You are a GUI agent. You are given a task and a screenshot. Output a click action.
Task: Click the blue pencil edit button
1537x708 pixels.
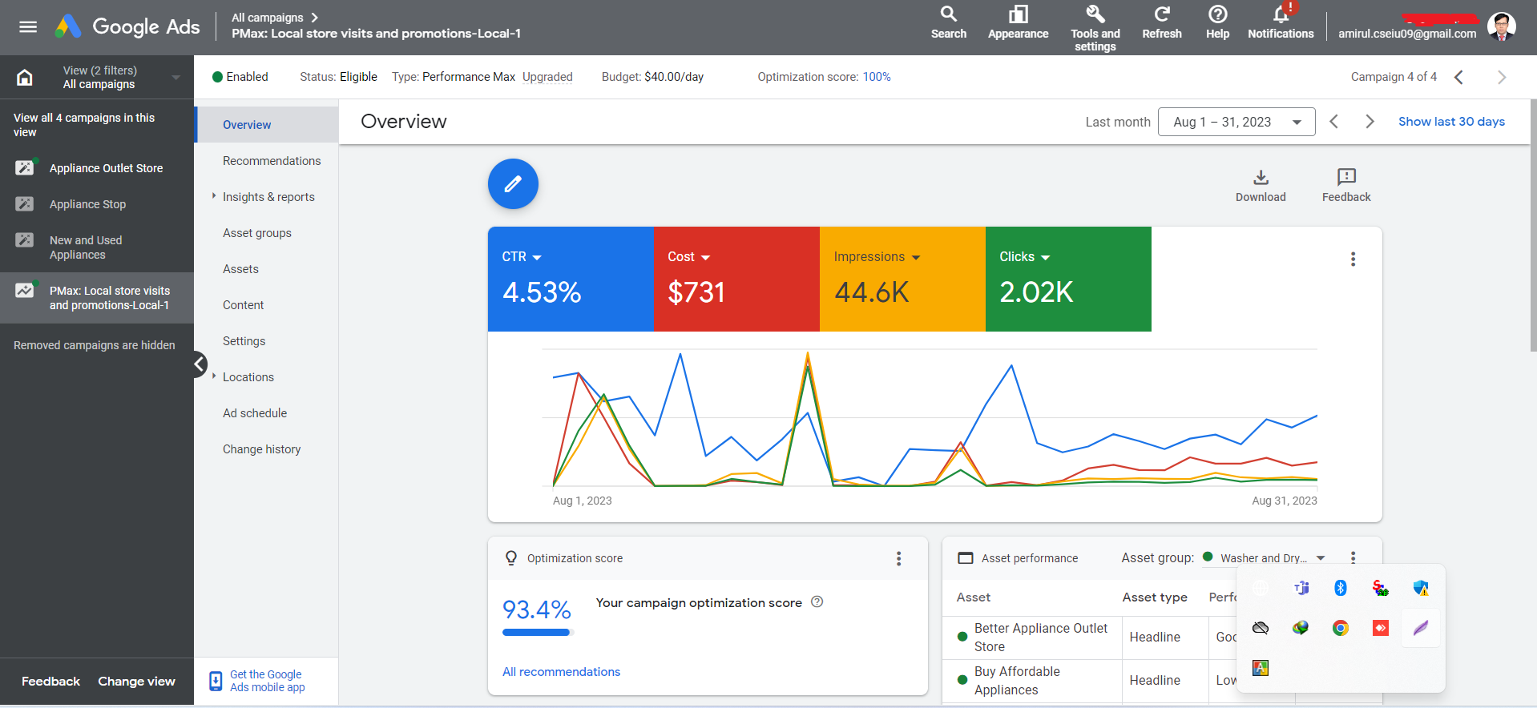click(513, 184)
